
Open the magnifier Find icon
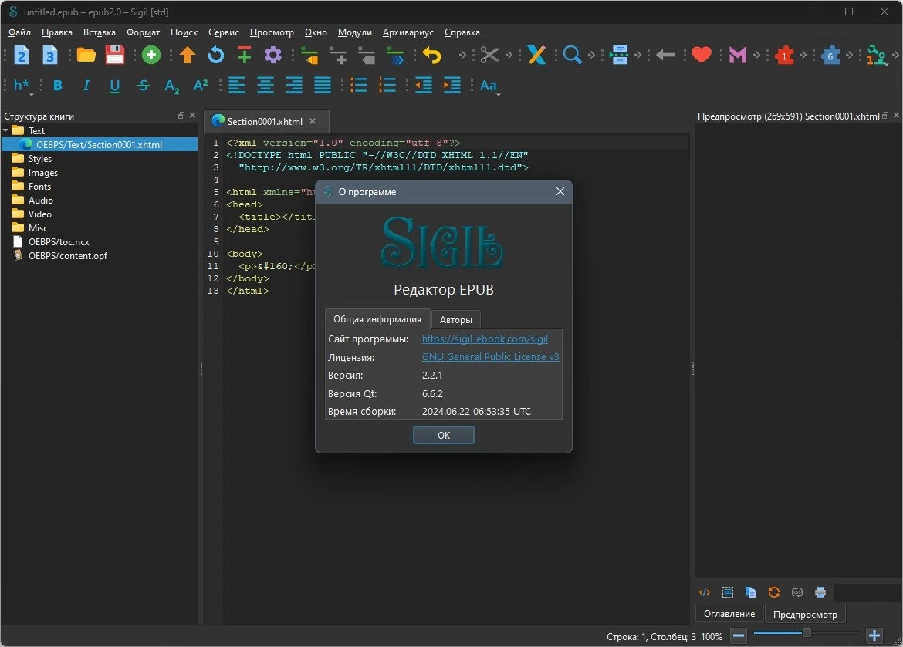tap(572, 56)
